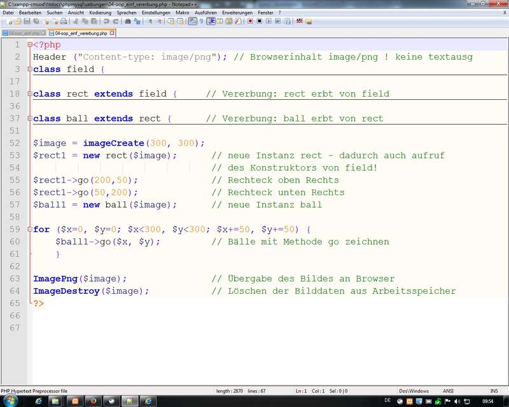Viewport: 509px width, 407px height.
Task: Click the Print toolbar icon
Action: click(x=64, y=21)
